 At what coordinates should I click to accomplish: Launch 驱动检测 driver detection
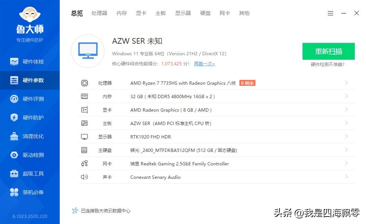pos(30,155)
